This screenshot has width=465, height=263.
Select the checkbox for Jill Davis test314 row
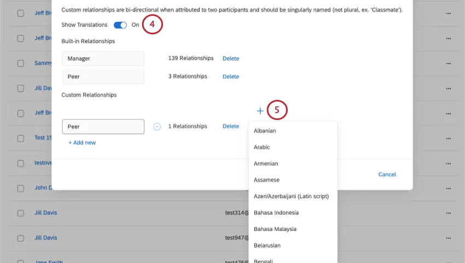tap(20, 213)
